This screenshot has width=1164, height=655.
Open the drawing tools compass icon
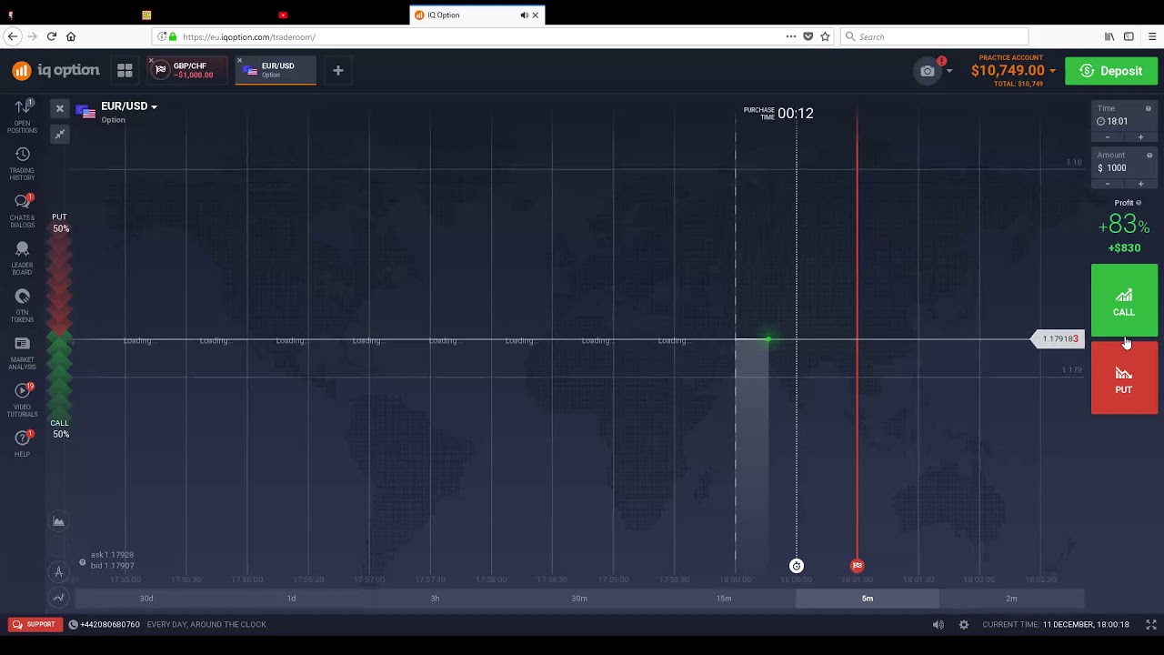[58, 572]
